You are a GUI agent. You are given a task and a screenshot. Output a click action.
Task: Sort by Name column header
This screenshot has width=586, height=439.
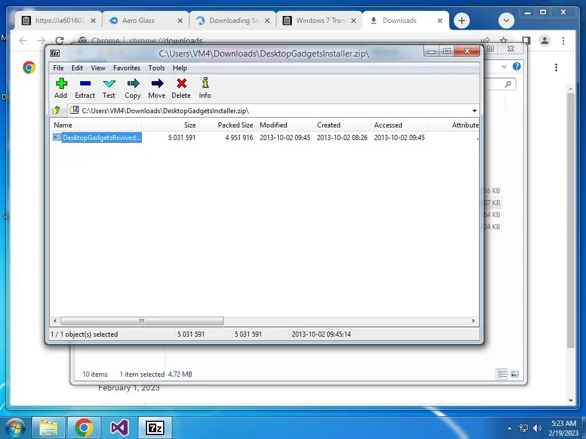tap(96, 125)
